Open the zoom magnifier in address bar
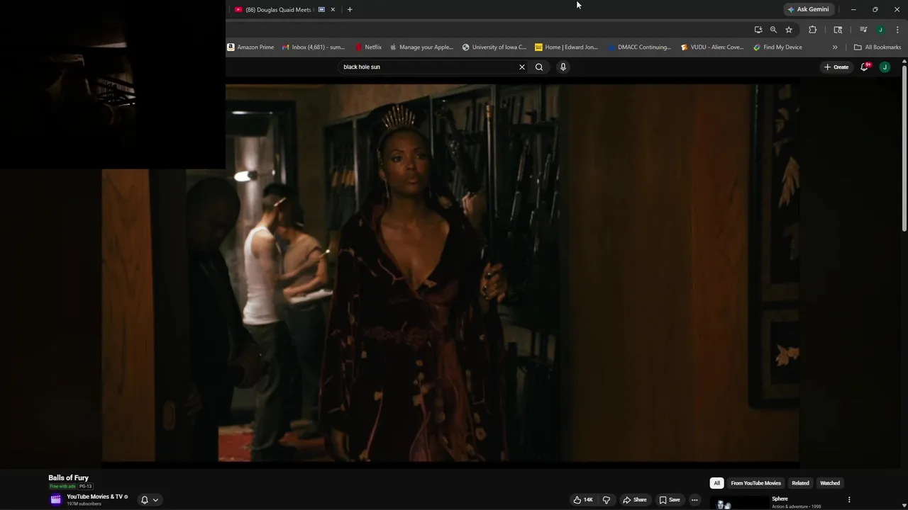The width and height of the screenshot is (908, 510). pyautogui.click(x=773, y=30)
